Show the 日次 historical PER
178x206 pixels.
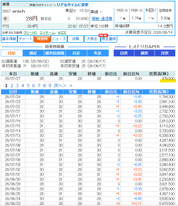[x=124, y=53]
